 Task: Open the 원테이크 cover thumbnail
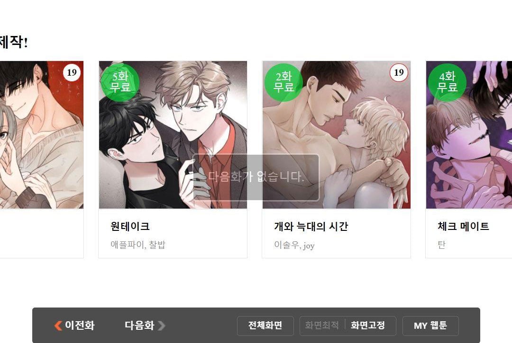(x=173, y=134)
